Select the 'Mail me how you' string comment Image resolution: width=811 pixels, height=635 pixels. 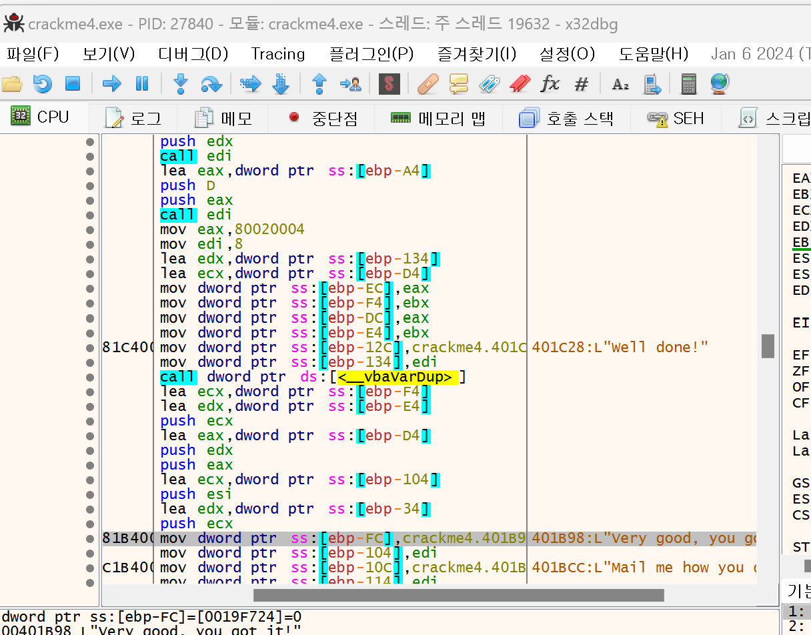tap(644, 568)
